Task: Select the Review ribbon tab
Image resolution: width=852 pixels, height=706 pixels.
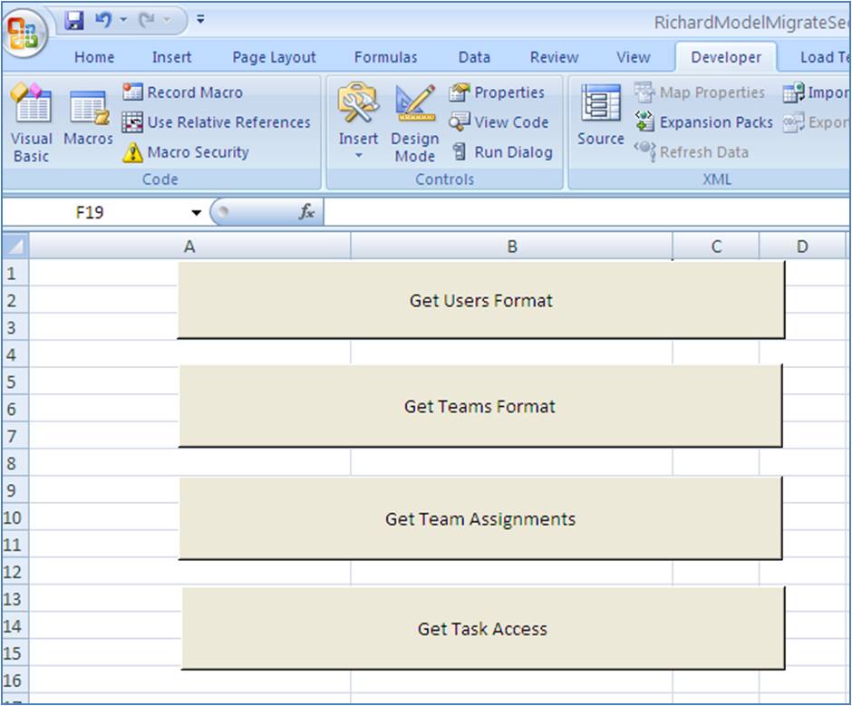Action: tap(554, 57)
